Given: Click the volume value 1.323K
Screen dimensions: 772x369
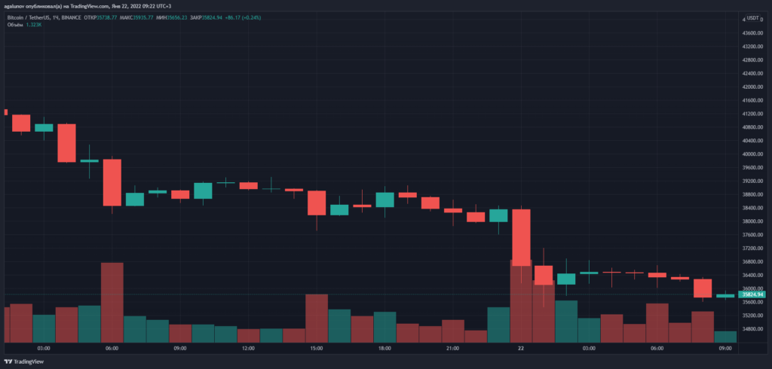Looking at the screenshot, I should point(34,24).
